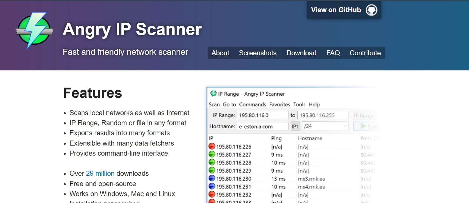Click 'Exports results into many formats' bullet

(x=120, y=133)
